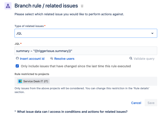Click the Insert account id link

[32, 59]
